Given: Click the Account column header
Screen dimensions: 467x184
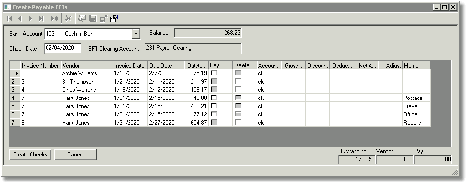Looking at the screenshot, I should 269,65.
